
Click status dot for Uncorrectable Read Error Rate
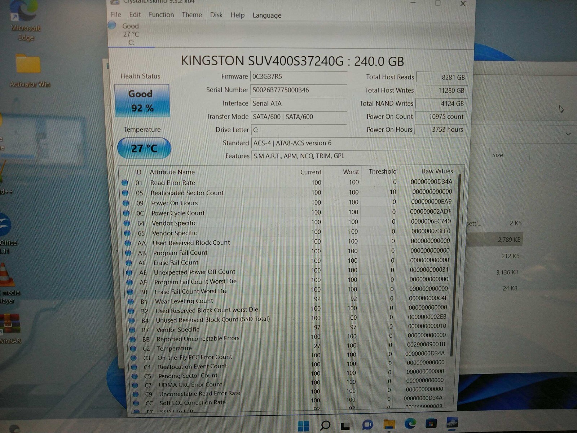pyautogui.click(x=136, y=394)
